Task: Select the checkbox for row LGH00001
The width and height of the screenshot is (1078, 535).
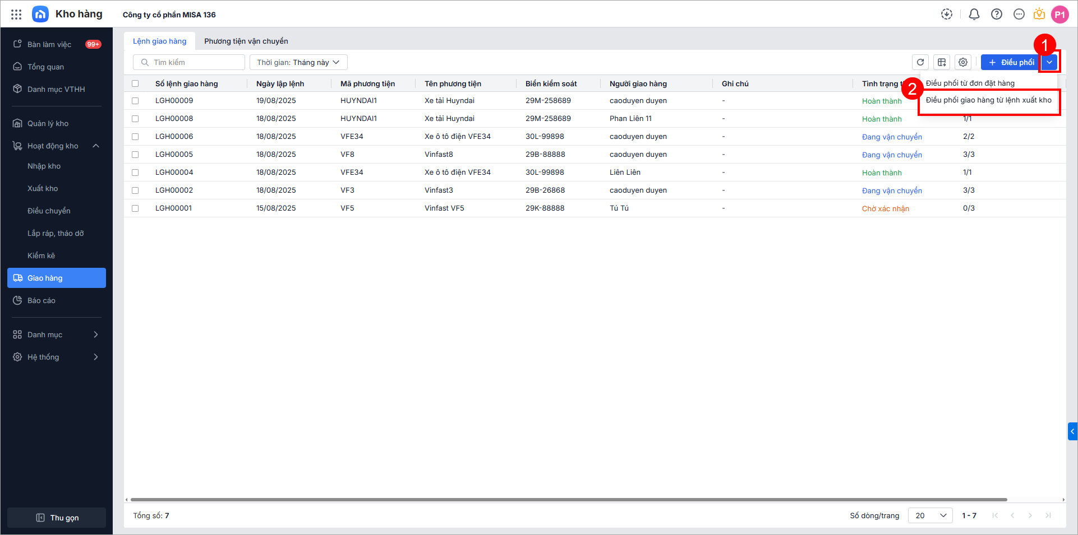Action: [135, 208]
